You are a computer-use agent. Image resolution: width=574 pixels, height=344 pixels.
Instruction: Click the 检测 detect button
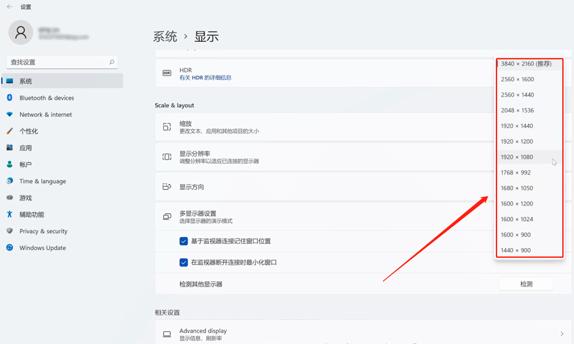point(526,284)
